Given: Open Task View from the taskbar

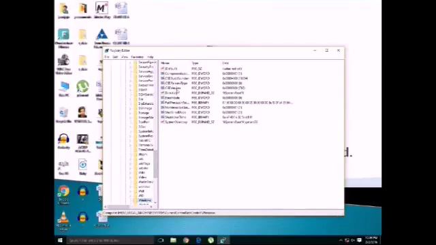Looking at the screenshot, I should [x=161, y=240].
